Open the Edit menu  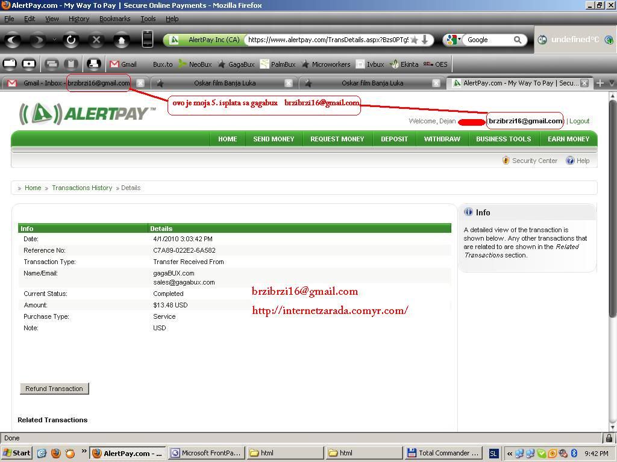pos(30,19)
